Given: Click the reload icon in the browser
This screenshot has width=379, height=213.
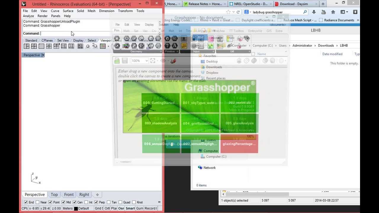Looking at the screenshot, I should [238, 12].
